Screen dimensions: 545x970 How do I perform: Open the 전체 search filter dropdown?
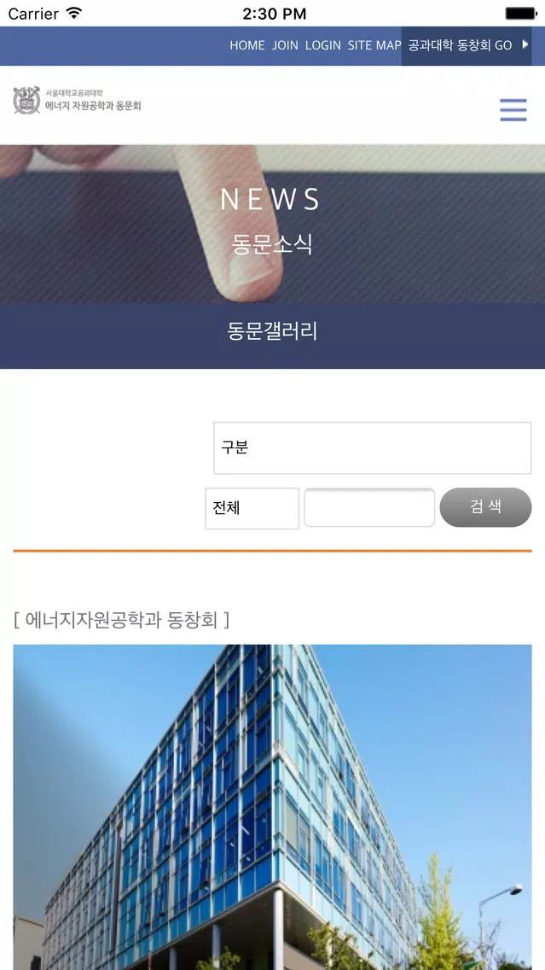[x=252, y=509]
